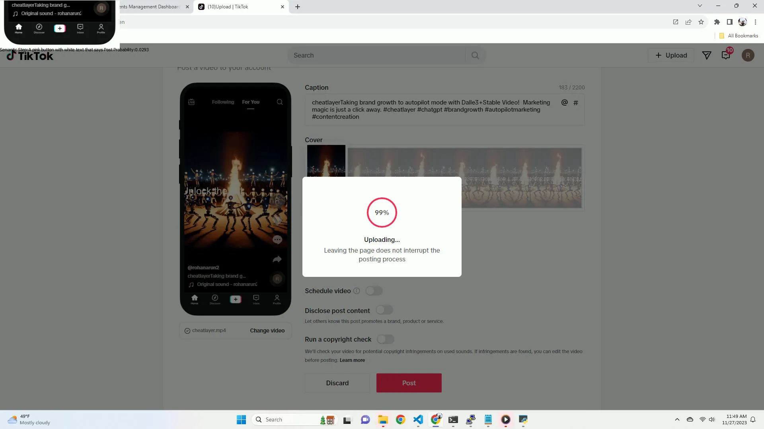Click the Upload button in header

click(x=671, y=55)
